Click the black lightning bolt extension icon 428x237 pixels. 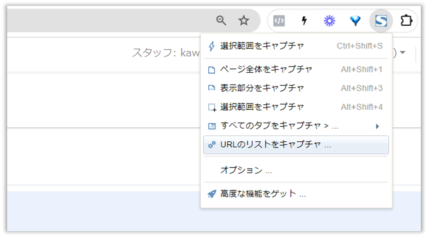click(304, 21)
